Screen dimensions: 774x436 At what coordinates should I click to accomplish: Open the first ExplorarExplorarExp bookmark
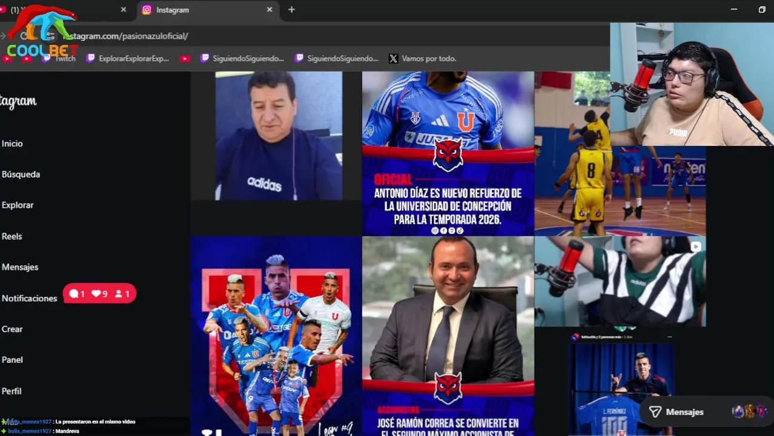click(x=128, y=59)
